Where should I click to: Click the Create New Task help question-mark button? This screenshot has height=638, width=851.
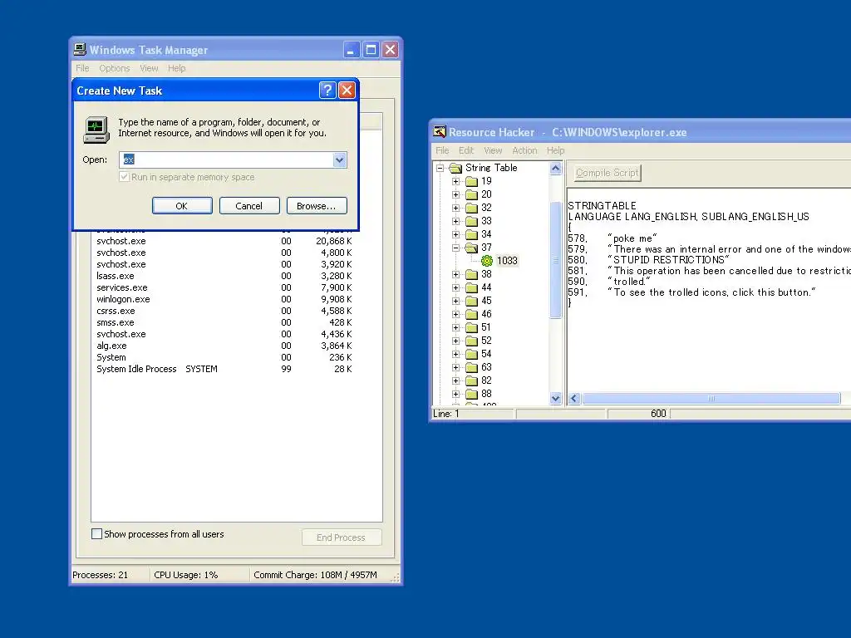coord(327,90)
